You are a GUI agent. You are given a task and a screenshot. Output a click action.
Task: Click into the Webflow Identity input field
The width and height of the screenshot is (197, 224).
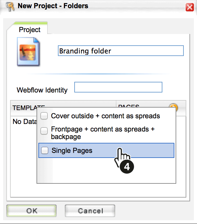[x=118, y=87]
